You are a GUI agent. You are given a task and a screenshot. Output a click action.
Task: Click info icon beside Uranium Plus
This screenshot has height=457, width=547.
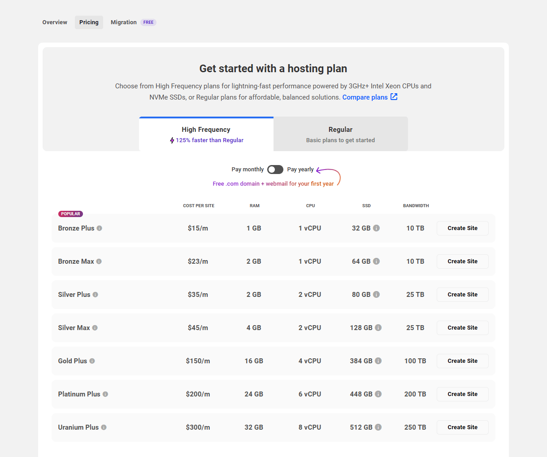point(104,427)
